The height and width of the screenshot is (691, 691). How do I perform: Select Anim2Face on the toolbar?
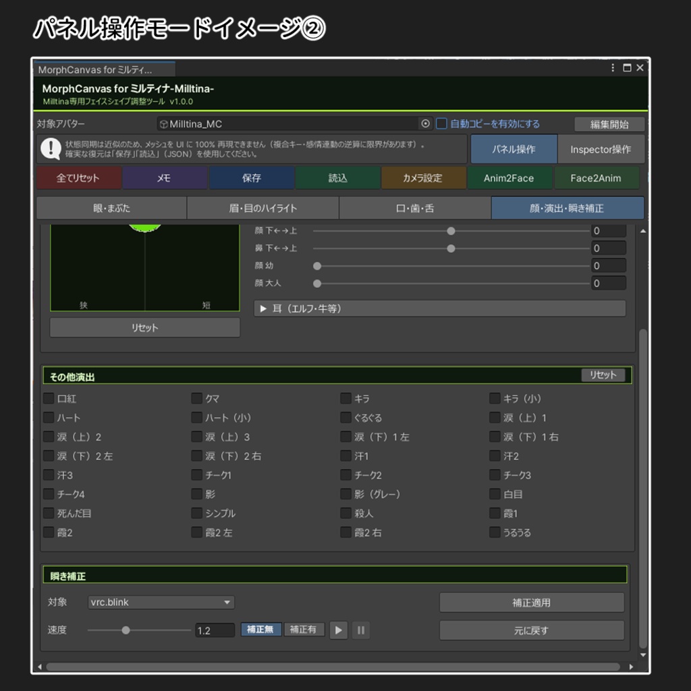[x=509, y=177]
